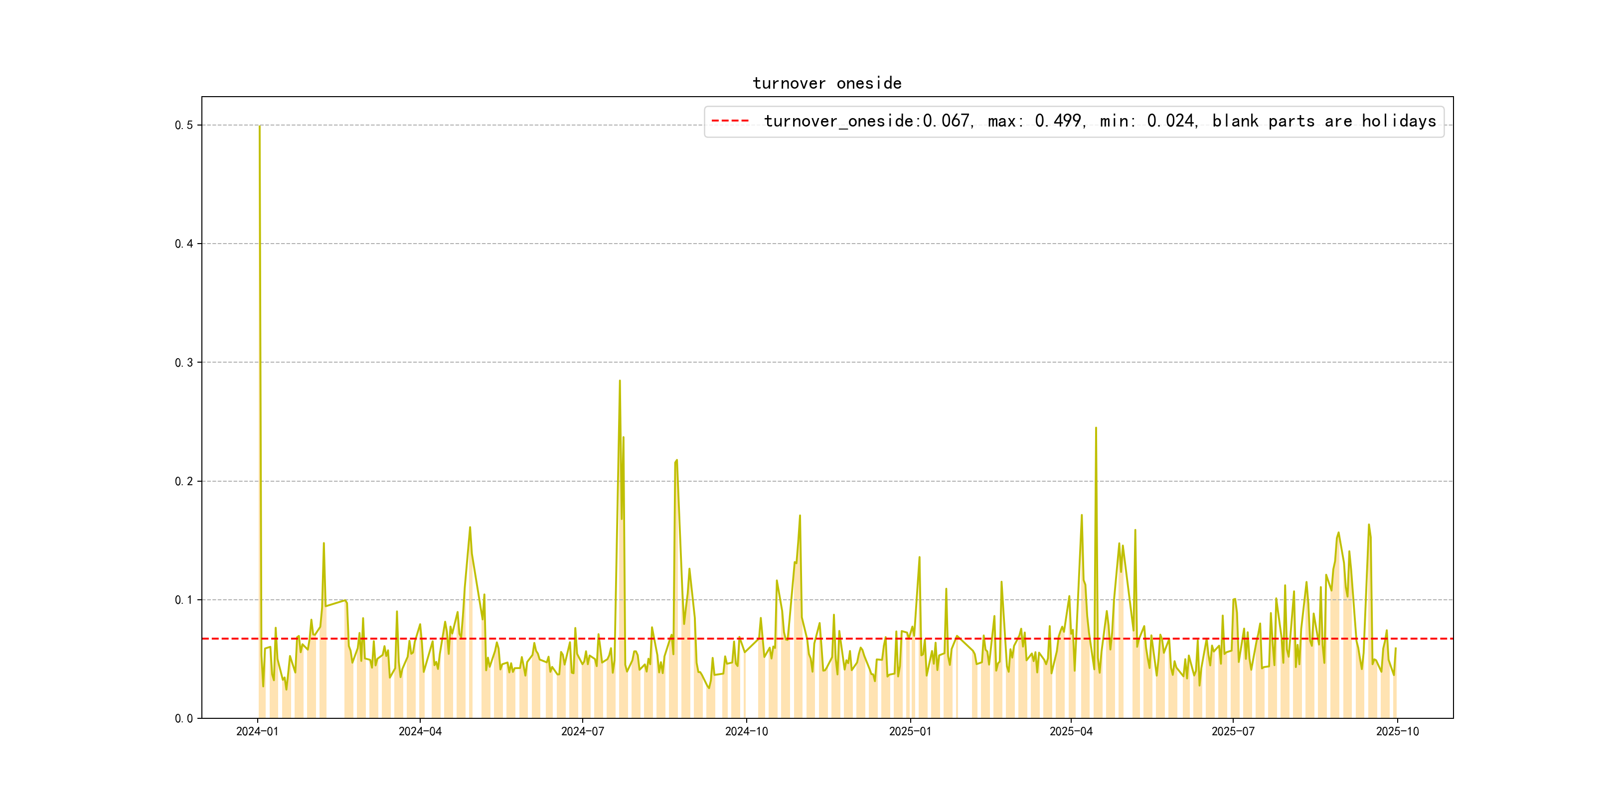Click the red dashed line sample in legend
This screenshot has height=807, width=1615.
tap(730, 121)
